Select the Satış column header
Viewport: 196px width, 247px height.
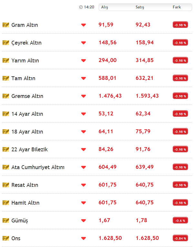(x=140, y=7)
